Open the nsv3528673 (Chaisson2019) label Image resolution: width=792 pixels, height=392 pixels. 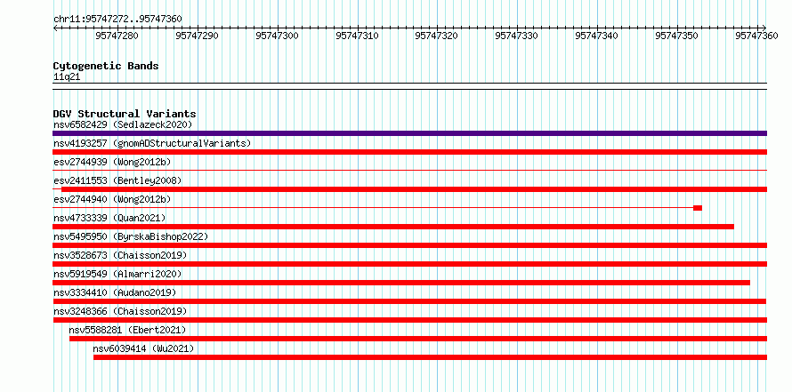click(x=120, y=255)
